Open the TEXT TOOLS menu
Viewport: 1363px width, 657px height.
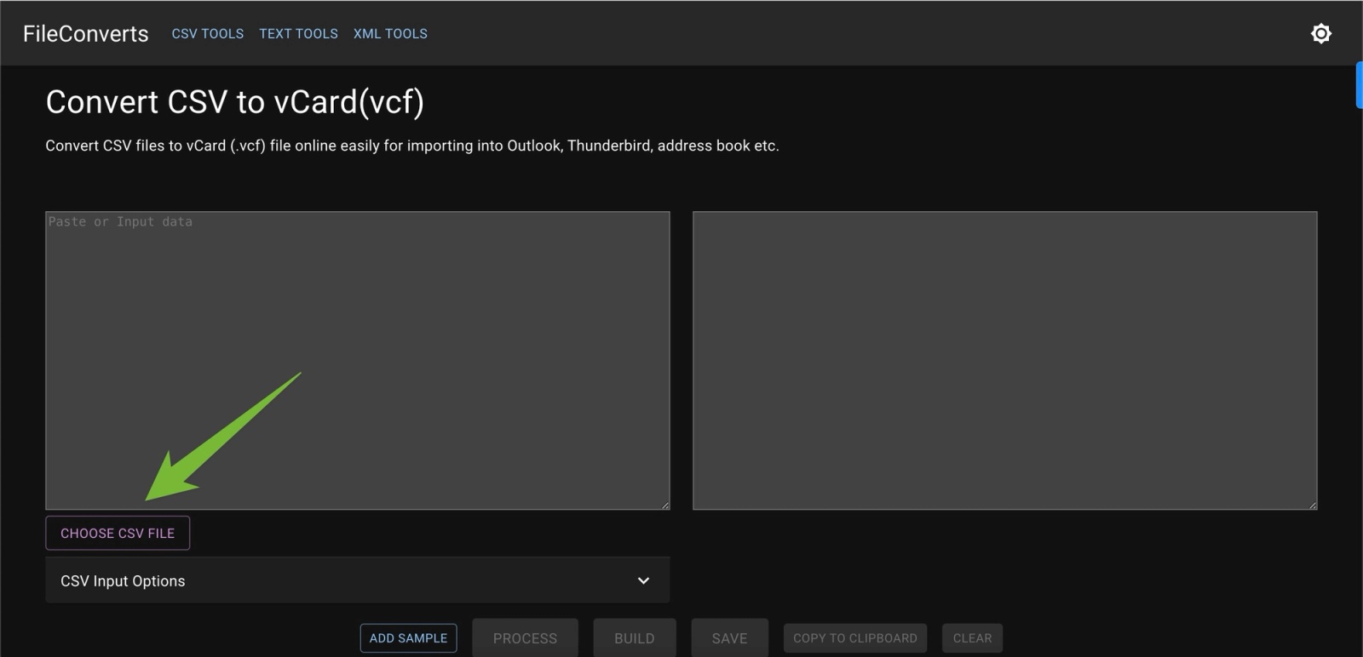[x=298, y=34]
